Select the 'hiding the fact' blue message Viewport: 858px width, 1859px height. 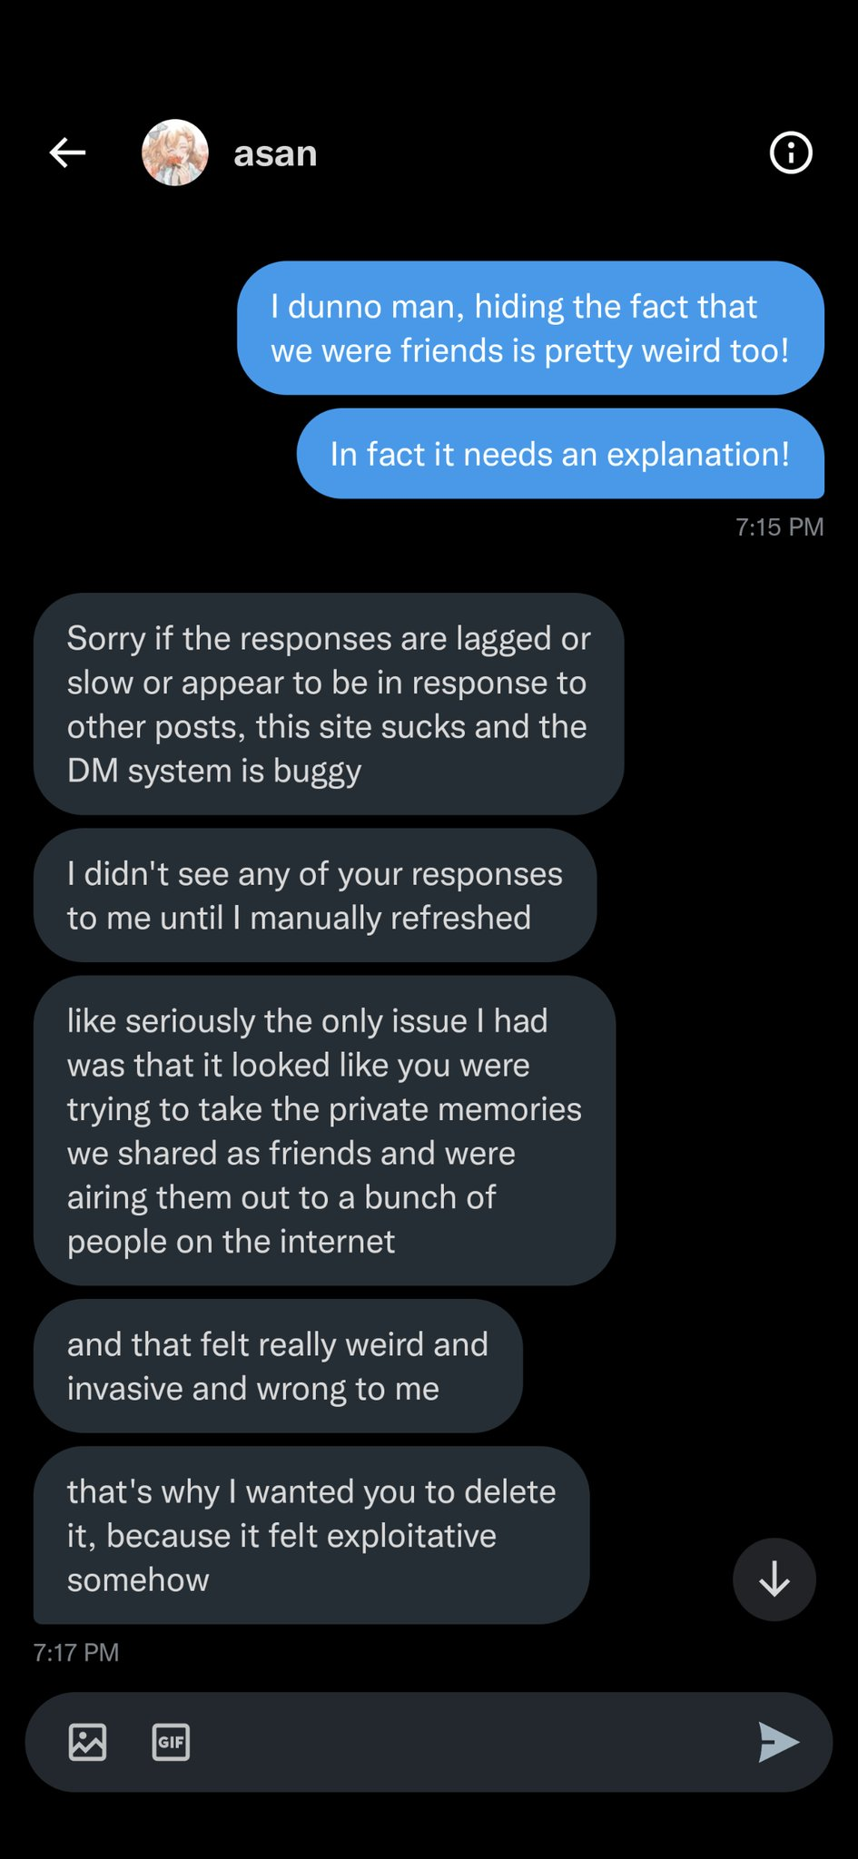[x=530, y=328]
